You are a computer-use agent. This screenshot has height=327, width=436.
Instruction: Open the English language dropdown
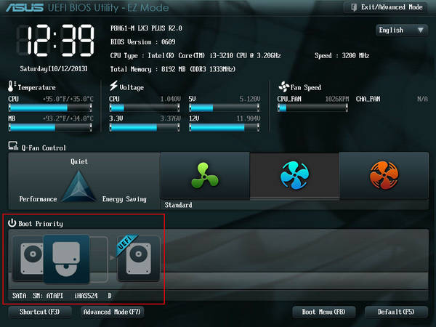point(402,30)
